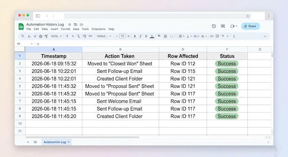This screenshot has height=157, width=288.
Task: Open the borders tool
Action: pyautogui.click(x=165, y=36)
